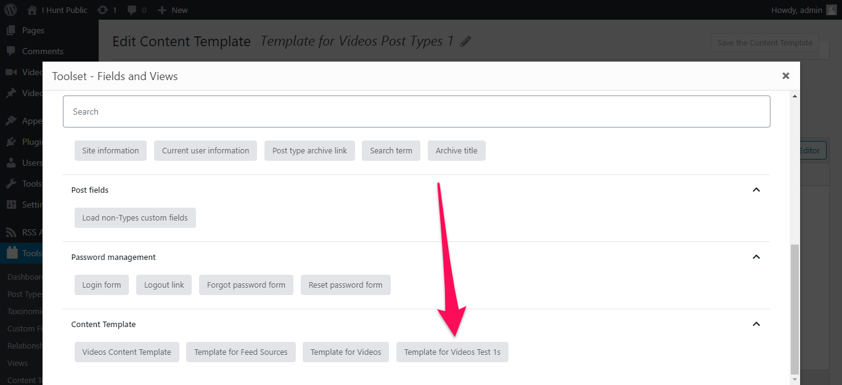Click the pin sidebar icon

[11, 93]
